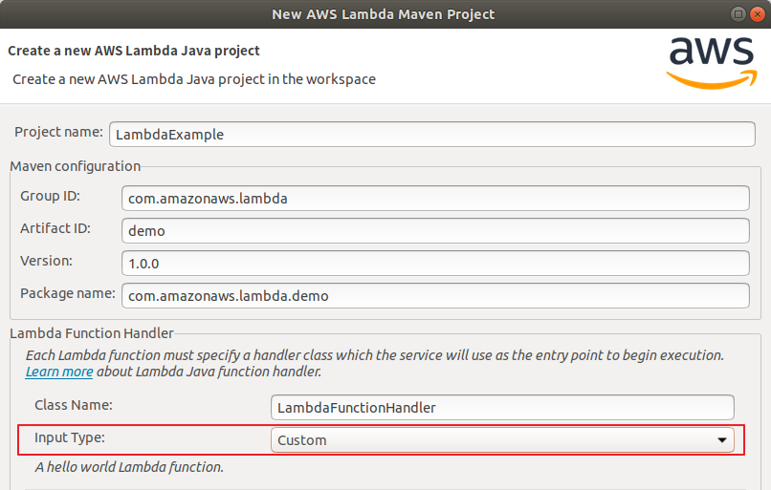Open the Learn more link

[x=59, y=372]
